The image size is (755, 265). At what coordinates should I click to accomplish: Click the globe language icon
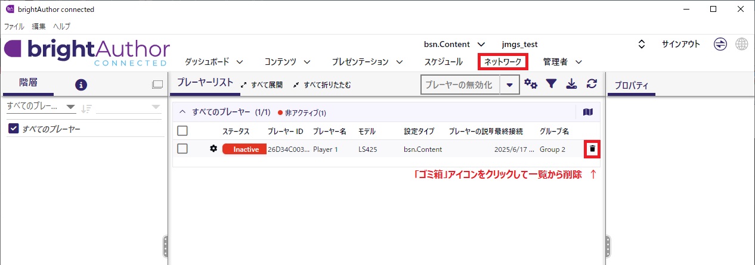pos(741,44)
